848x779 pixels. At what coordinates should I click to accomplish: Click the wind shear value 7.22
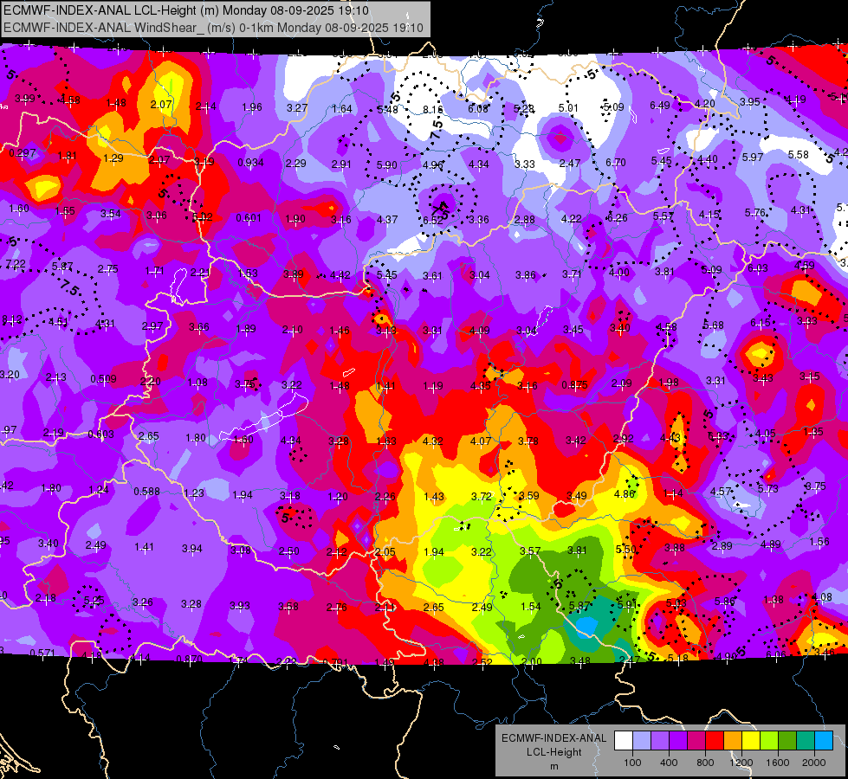(x=16, y=264)
